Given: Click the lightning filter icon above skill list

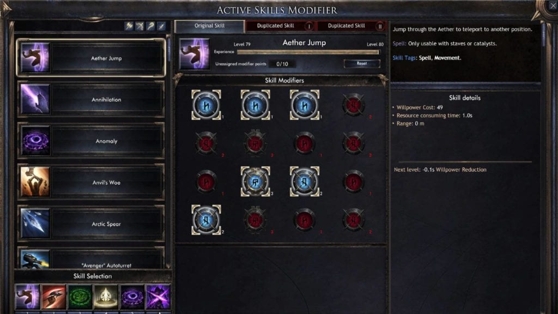Looking at the screenshot, I should pyautogui.click(x=129, y=26).
